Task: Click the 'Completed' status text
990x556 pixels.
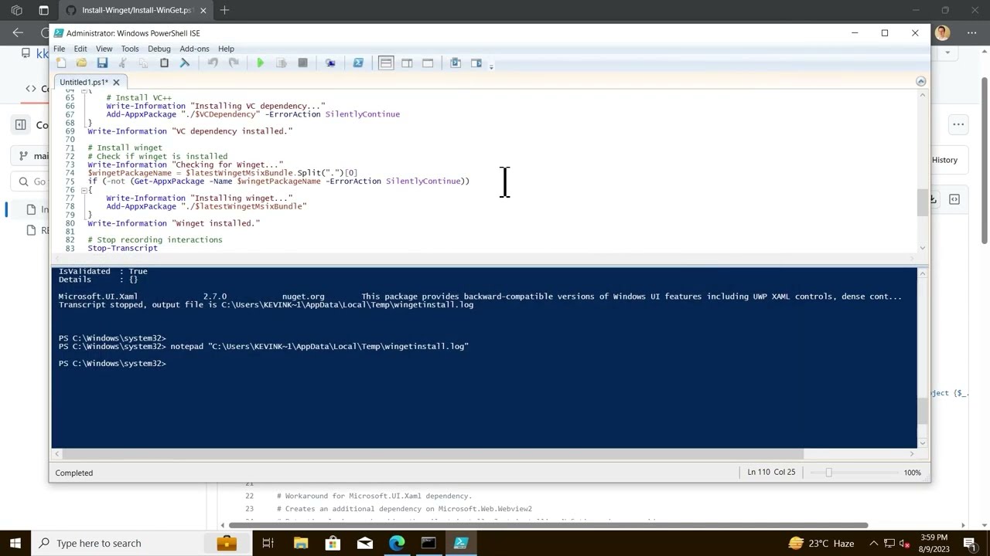Action: (74, 473)
